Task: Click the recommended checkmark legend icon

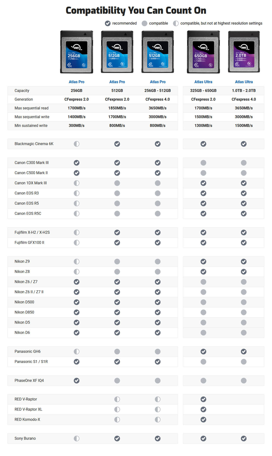Action: 108,23
